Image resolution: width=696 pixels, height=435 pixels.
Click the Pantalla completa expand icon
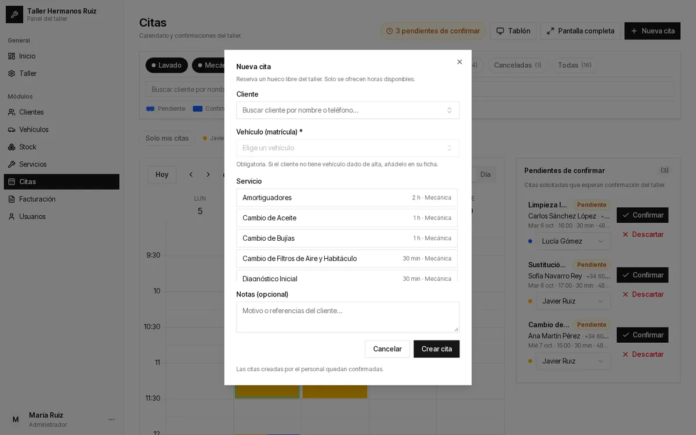pyautogui.click(x=550, y=31)
